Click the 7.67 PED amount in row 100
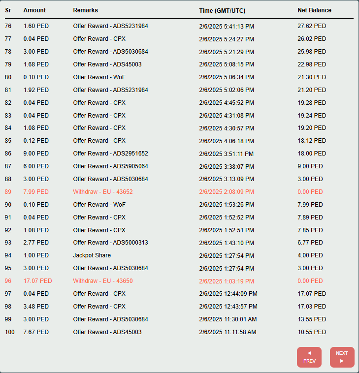 coord(36,332)
